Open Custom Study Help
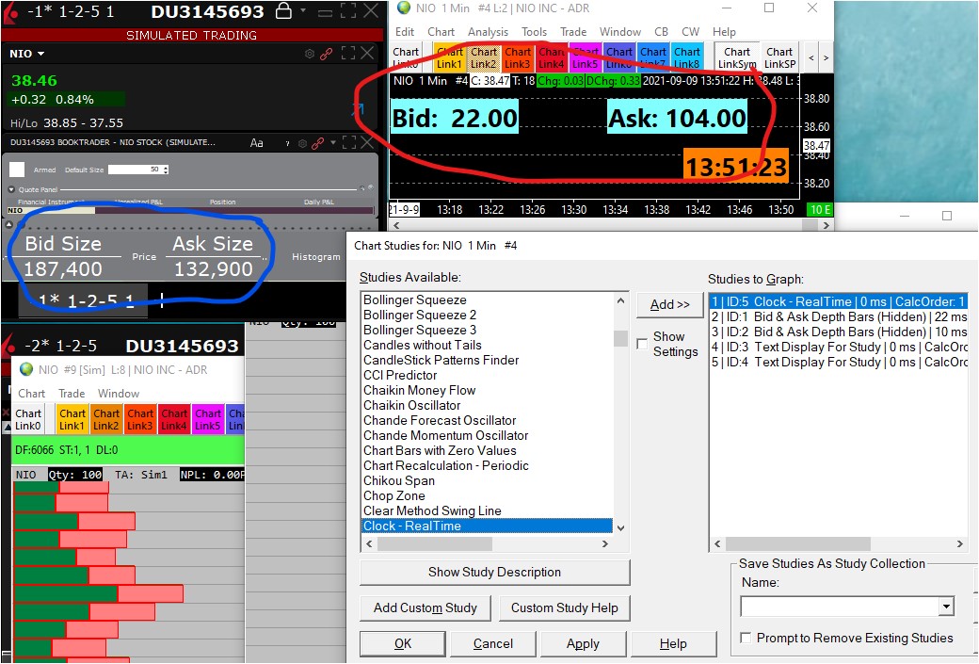Viewport: 979px width, 664px height. point(565,607)
